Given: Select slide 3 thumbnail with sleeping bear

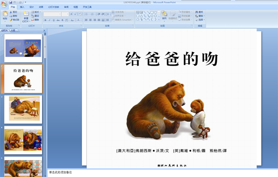Looking at the screenshot, I should coord(23,110).
